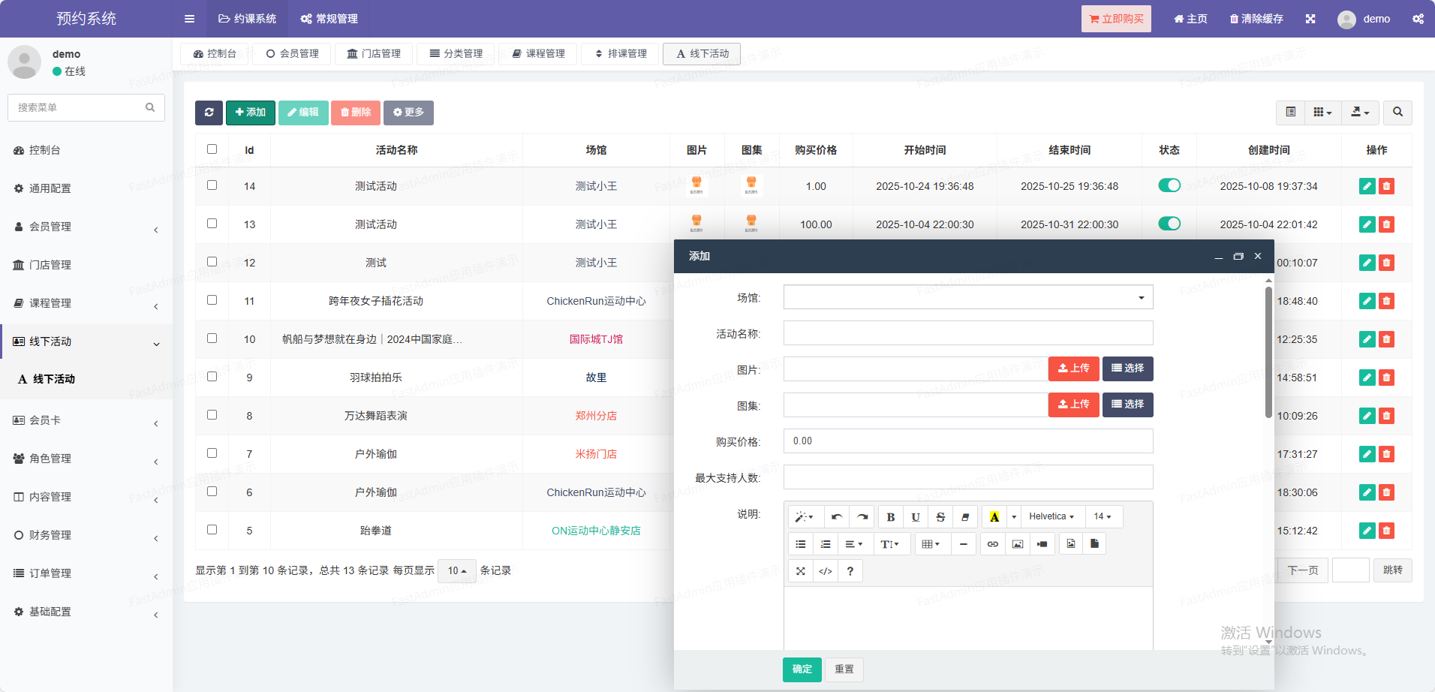Click the insert link icon in the editor
The width and height of the screenshot is (1435, 692).
pyautogui.click(x=992, y=544)
